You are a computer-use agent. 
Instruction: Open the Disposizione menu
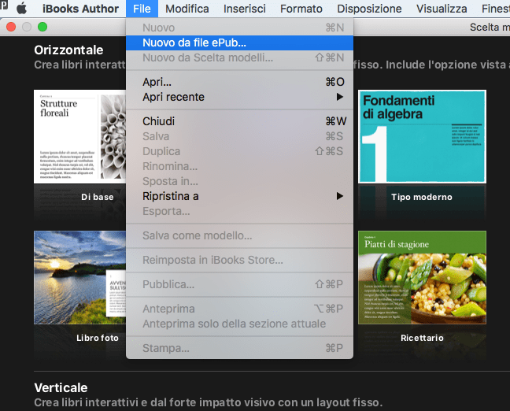point(369,9)
